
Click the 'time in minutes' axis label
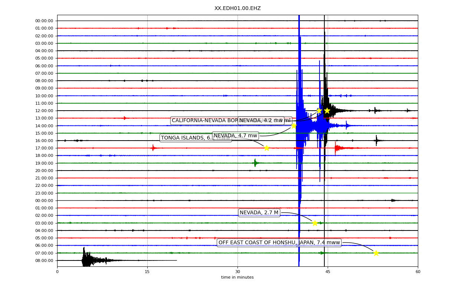pos(237,277)
